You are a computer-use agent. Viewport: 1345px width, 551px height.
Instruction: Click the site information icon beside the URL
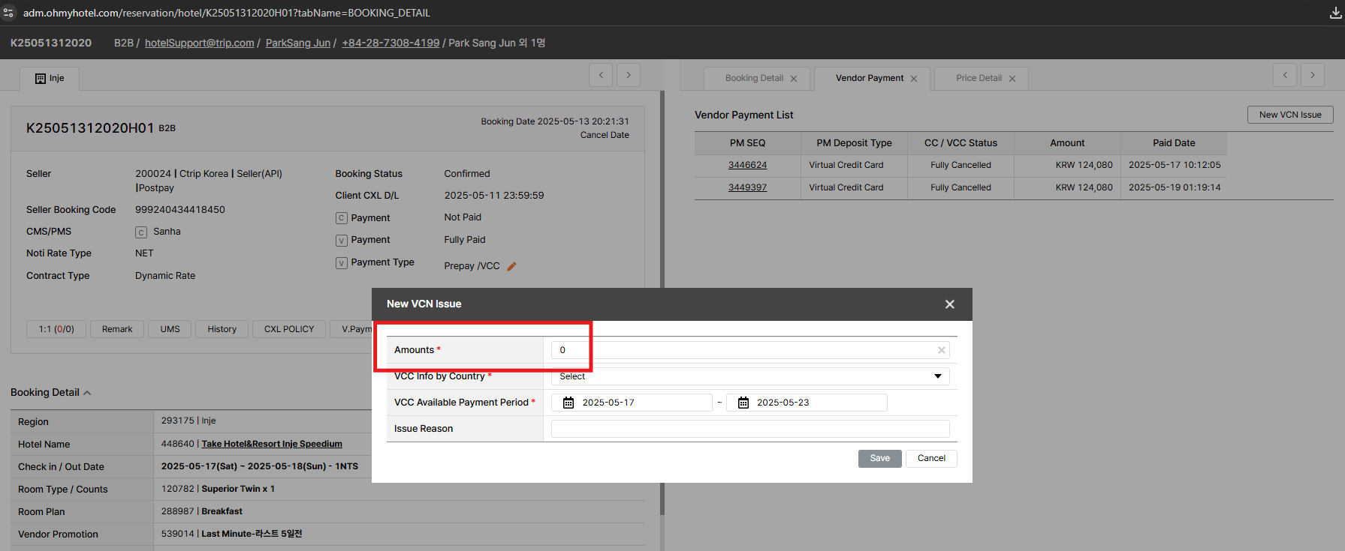tap(9, 13)
